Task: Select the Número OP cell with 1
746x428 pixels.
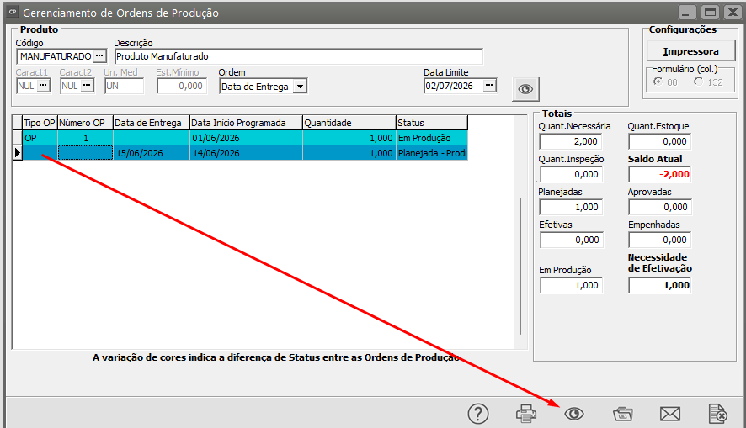Action: point(85,138)
